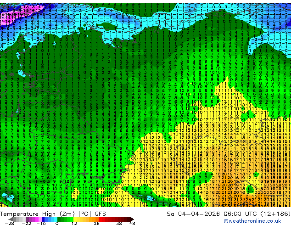The image size is (291, 225).
Task: Click the -28 legend scale label
Action: [x=10, y=223]
